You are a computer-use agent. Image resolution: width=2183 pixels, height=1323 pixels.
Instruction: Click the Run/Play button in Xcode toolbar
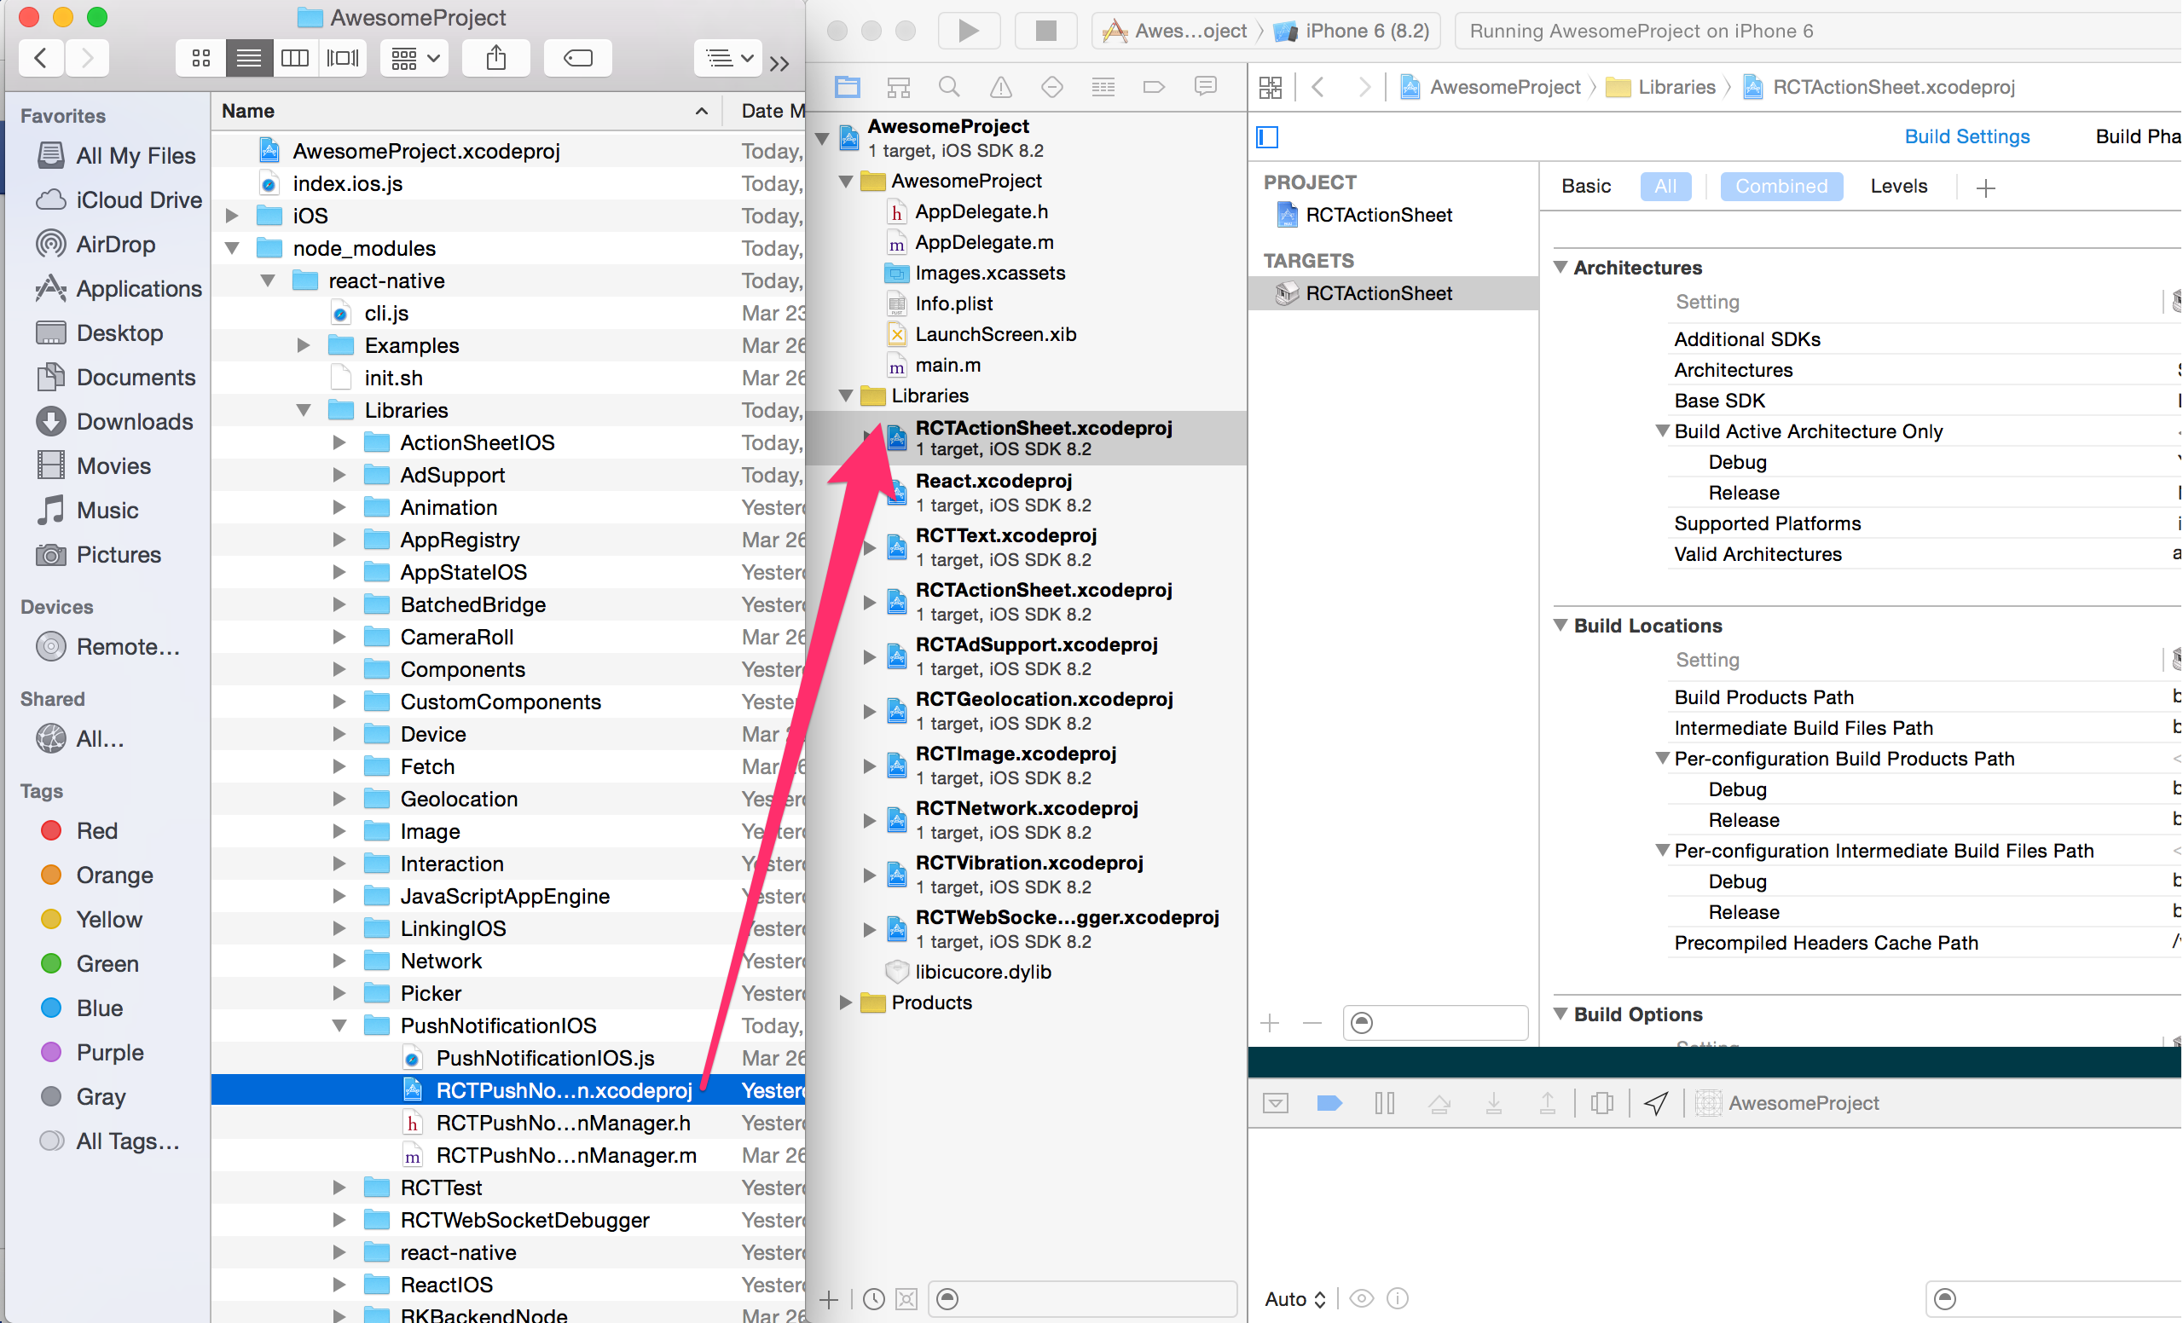(x=969, y=30)
